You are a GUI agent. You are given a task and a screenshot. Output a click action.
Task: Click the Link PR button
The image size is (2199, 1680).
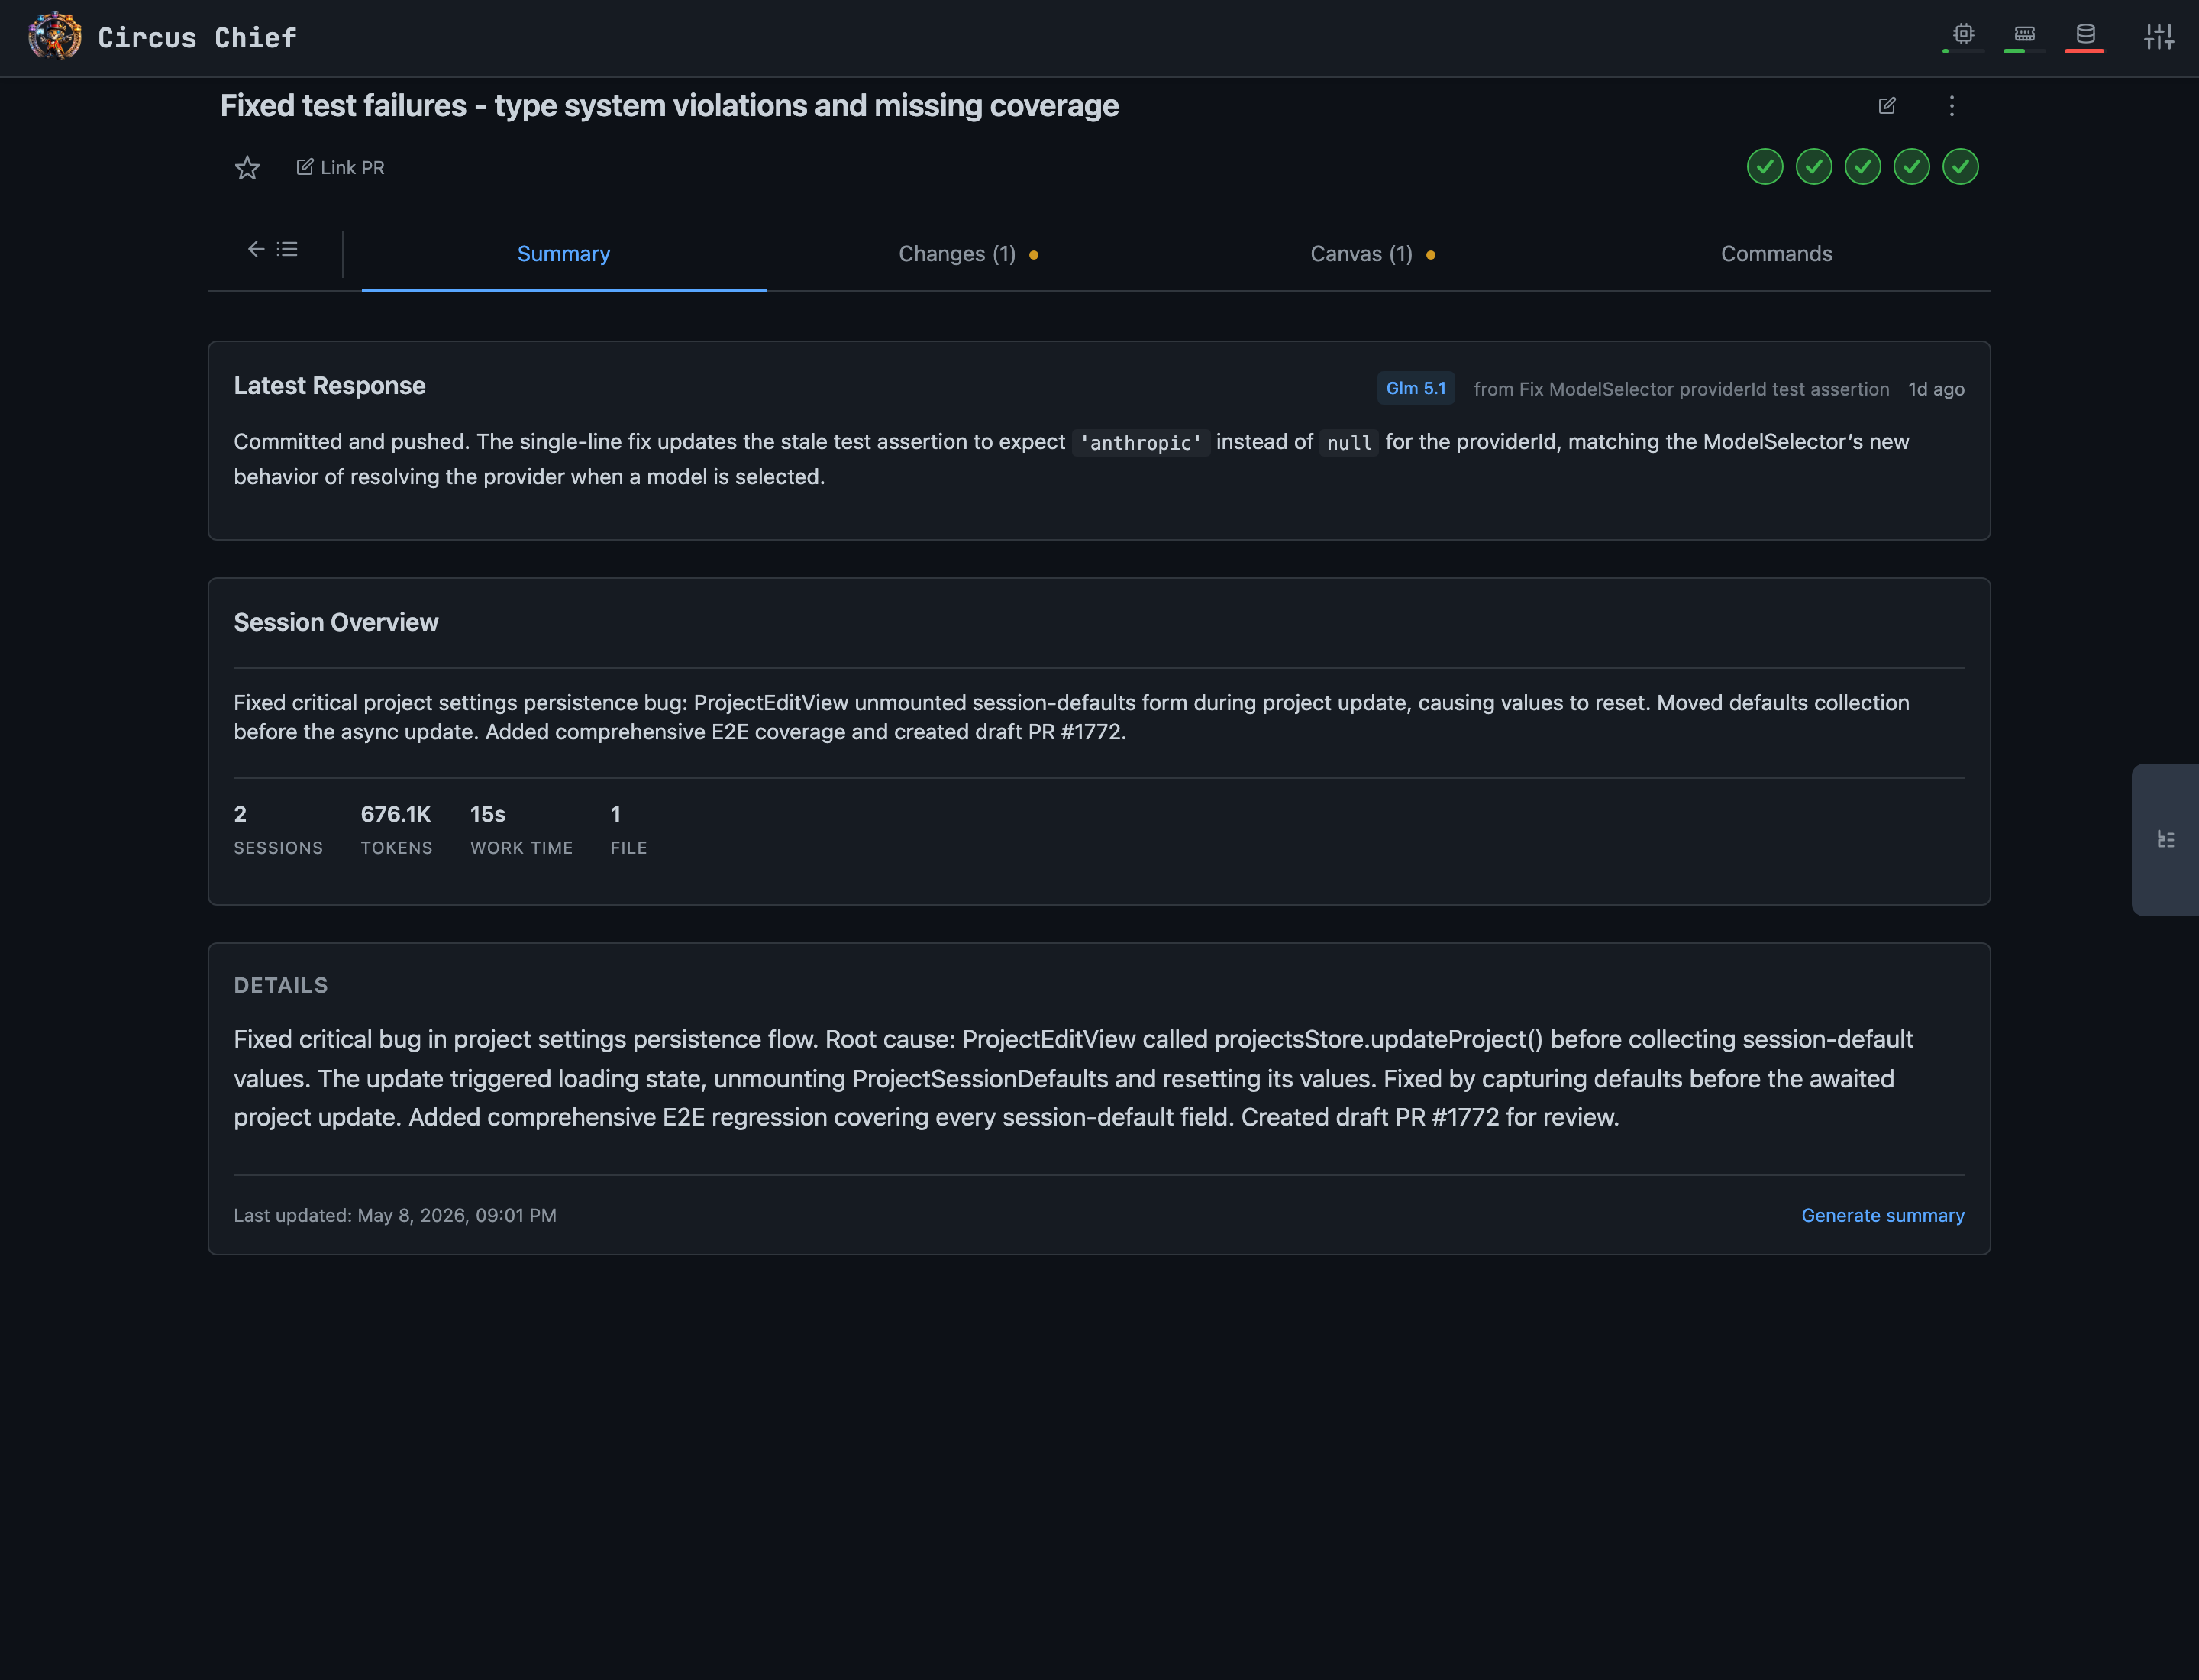340,167
